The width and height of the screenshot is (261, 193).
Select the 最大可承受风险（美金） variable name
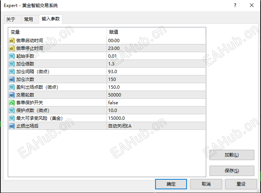coord(40,118)
